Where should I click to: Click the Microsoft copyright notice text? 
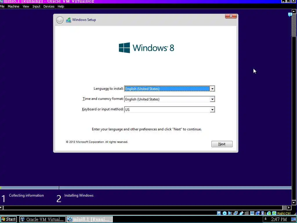click(x=97, y=142)
